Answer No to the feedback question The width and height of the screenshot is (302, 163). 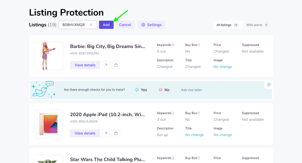(x=164, y=90)
